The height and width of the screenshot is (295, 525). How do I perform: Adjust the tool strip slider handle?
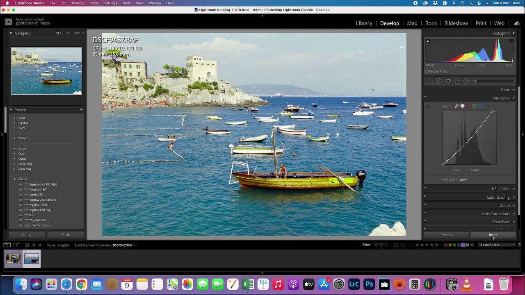pyautogui.click(x=476, y=81)
